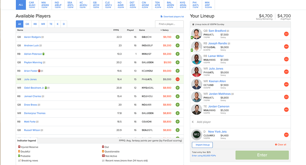306x165 pixels.
Task: Filter by GB @CHI game
Action: (x=96, y=5)
